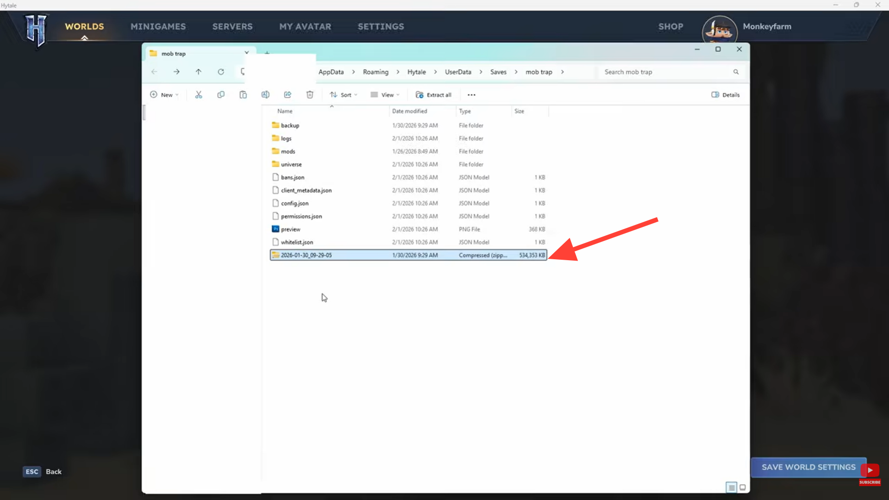The height and width of the screenshot is (500, 889).
Task: Open the View dropdown menu
Action: (x=385, y=95)
